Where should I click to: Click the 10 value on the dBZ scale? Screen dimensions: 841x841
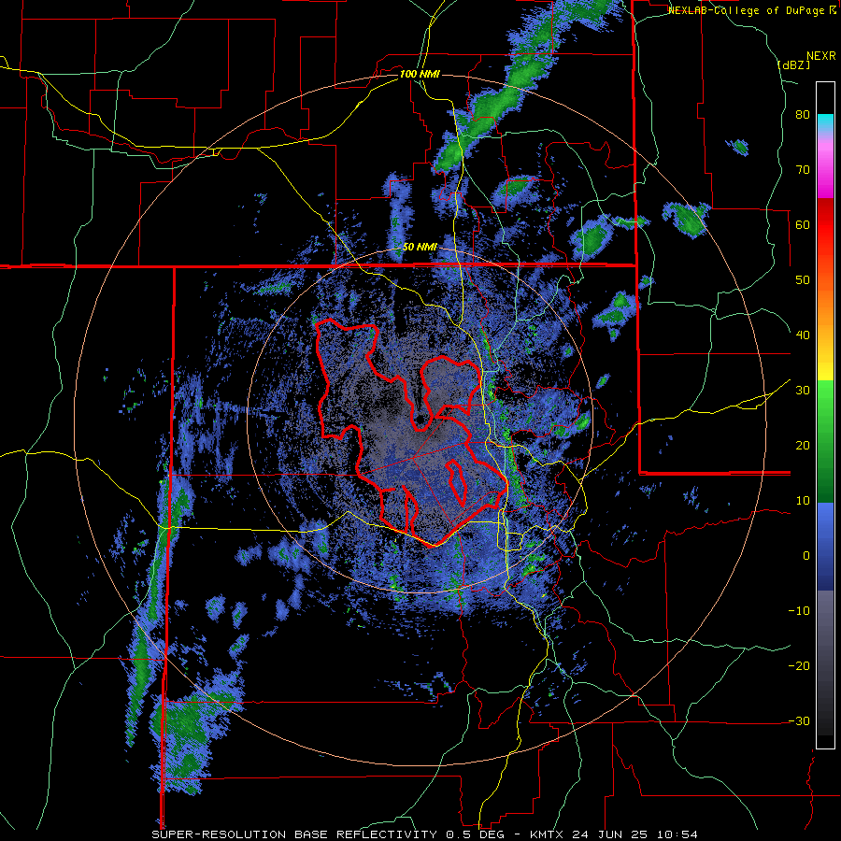[x=803, y=501]
